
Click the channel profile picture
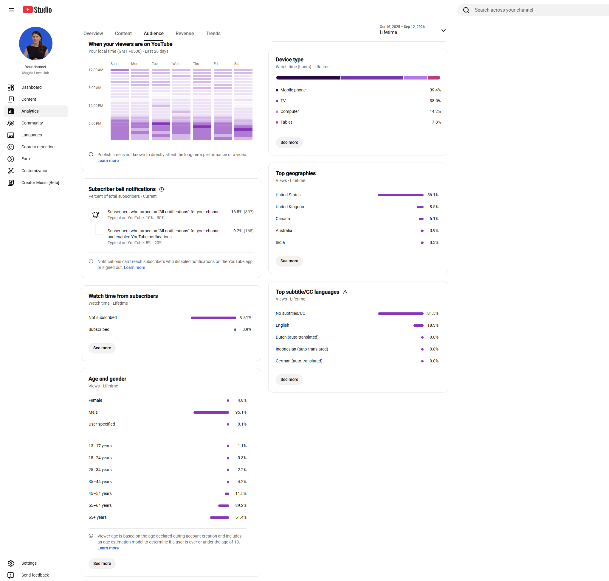[36, 43]
